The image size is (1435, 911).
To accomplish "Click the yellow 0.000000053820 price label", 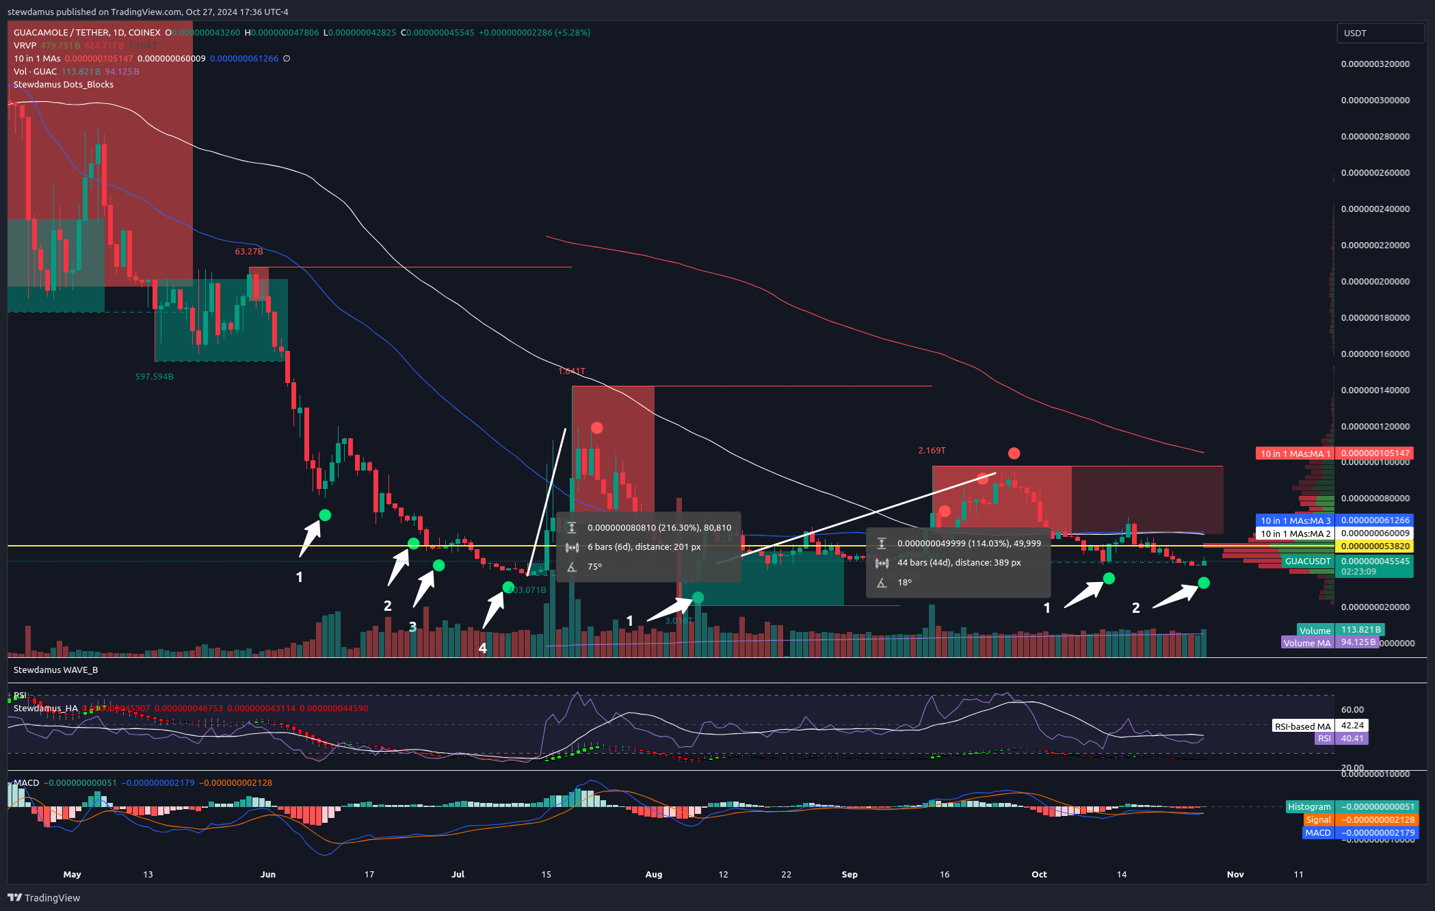I will [1375, 546].
